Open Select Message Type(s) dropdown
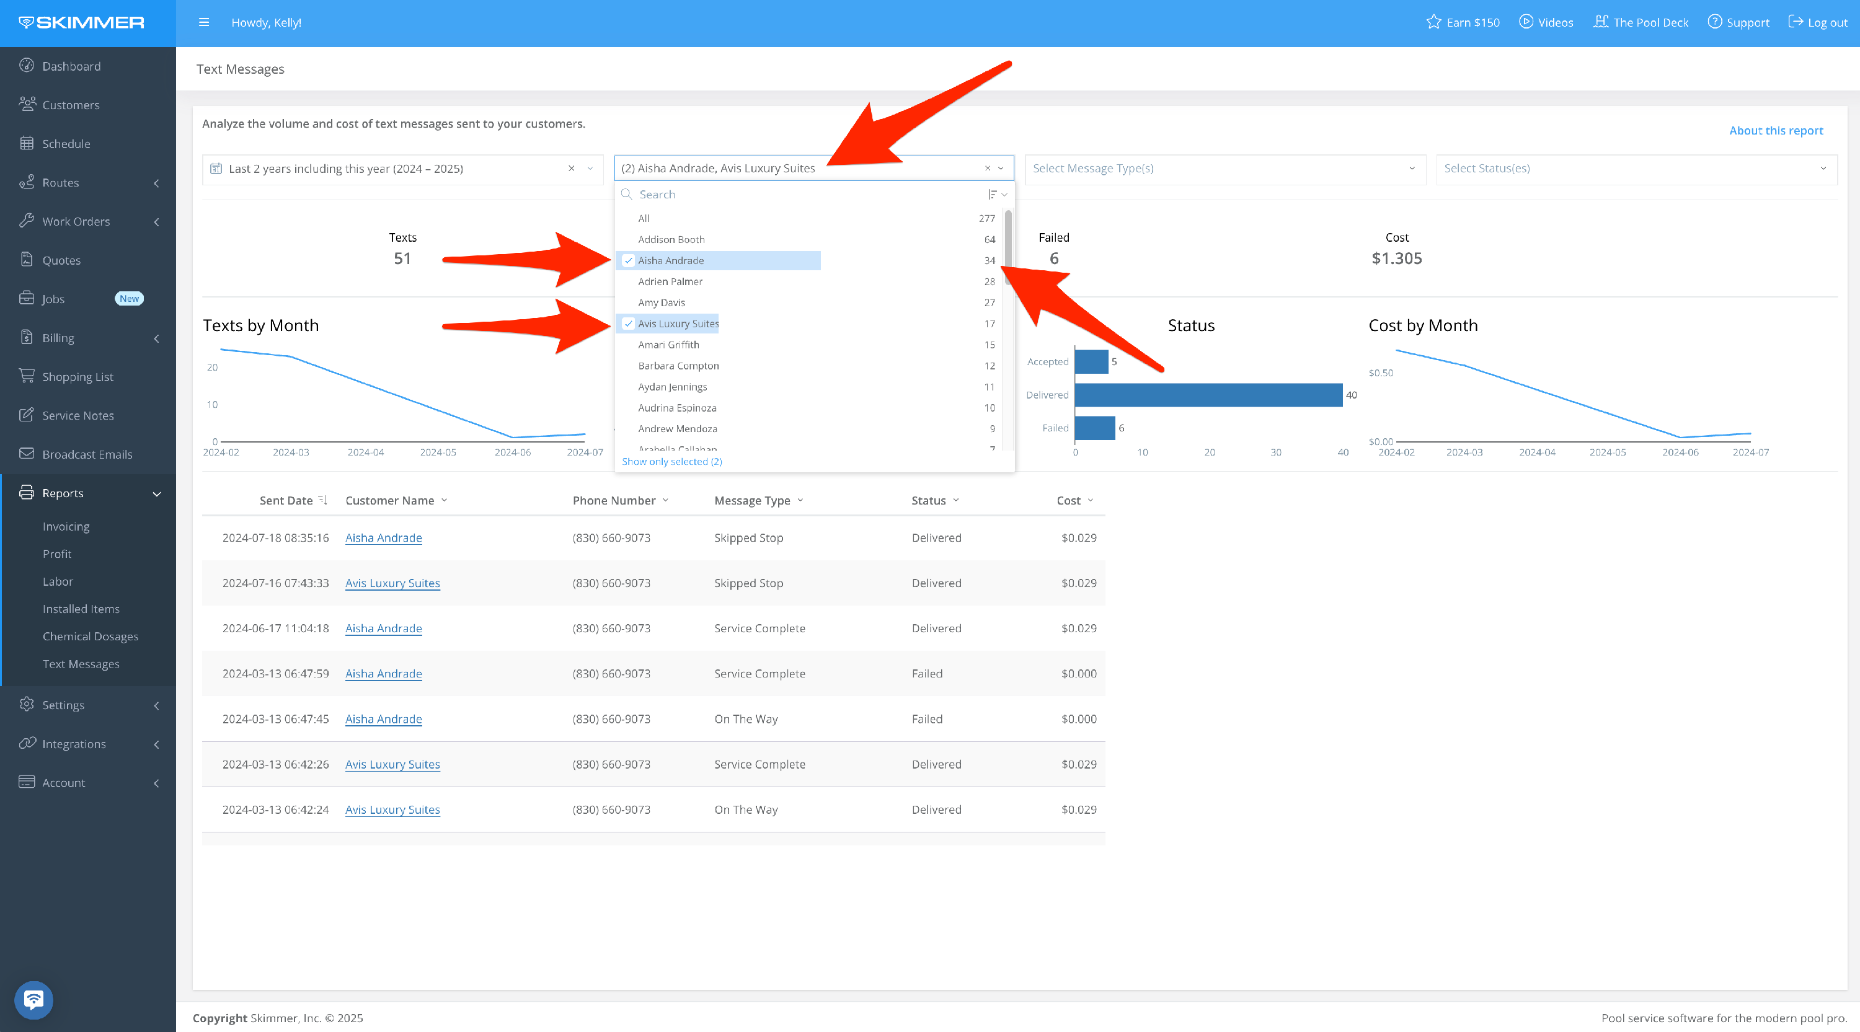This screenshot has height=1032, width=1860. pyautogui.click(x=1224, y=168)
